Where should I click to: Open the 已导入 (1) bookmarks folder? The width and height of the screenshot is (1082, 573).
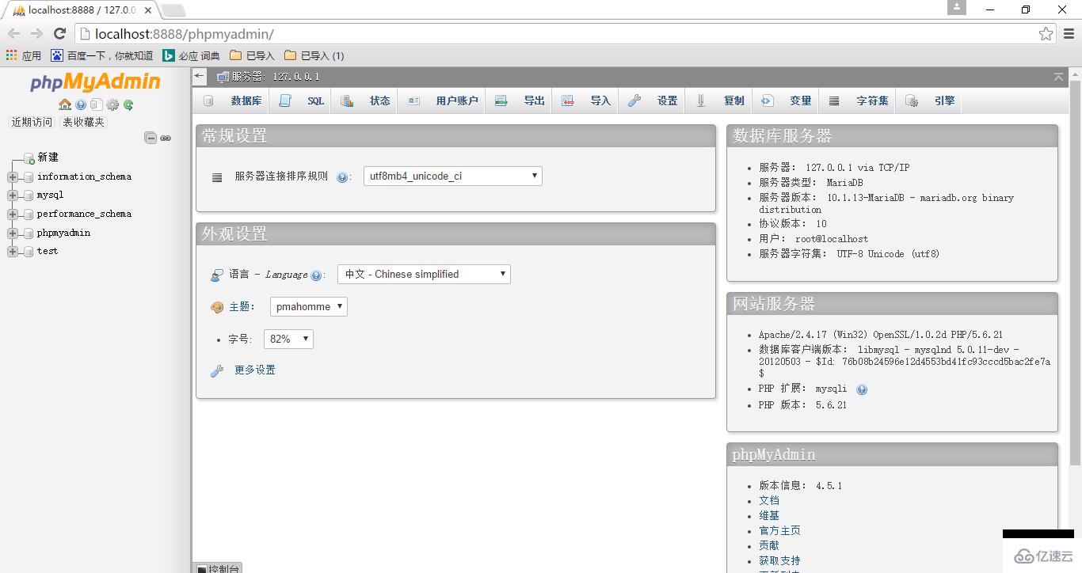pos(314,55)
